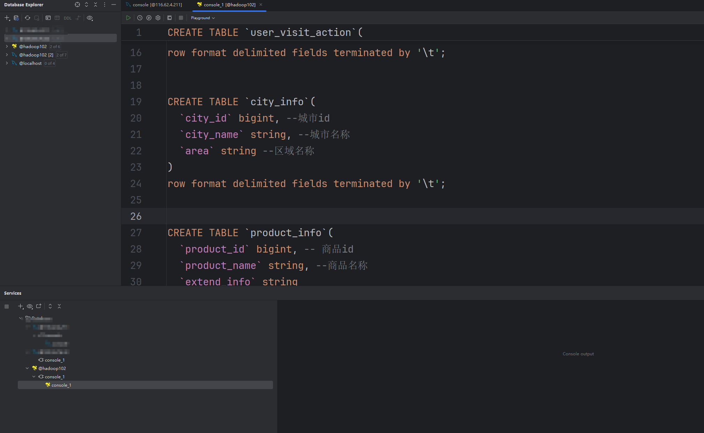The height and width of the screenshot is (433, 704).
Task: Toggle the eye view options in Database Explorer
Action: (x=90, y=18)
